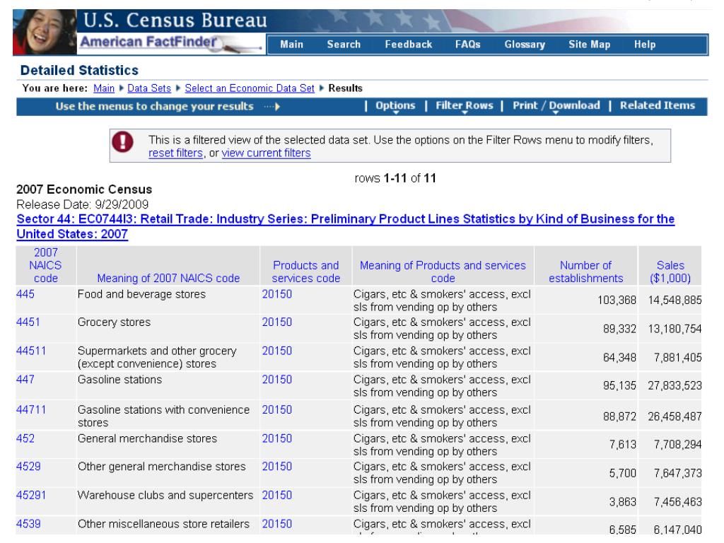Image resolution: width=724 pixels, height=543 pixels.
Task: Click the text 'Other miscellaneous store retailers'
Action: 163,524
